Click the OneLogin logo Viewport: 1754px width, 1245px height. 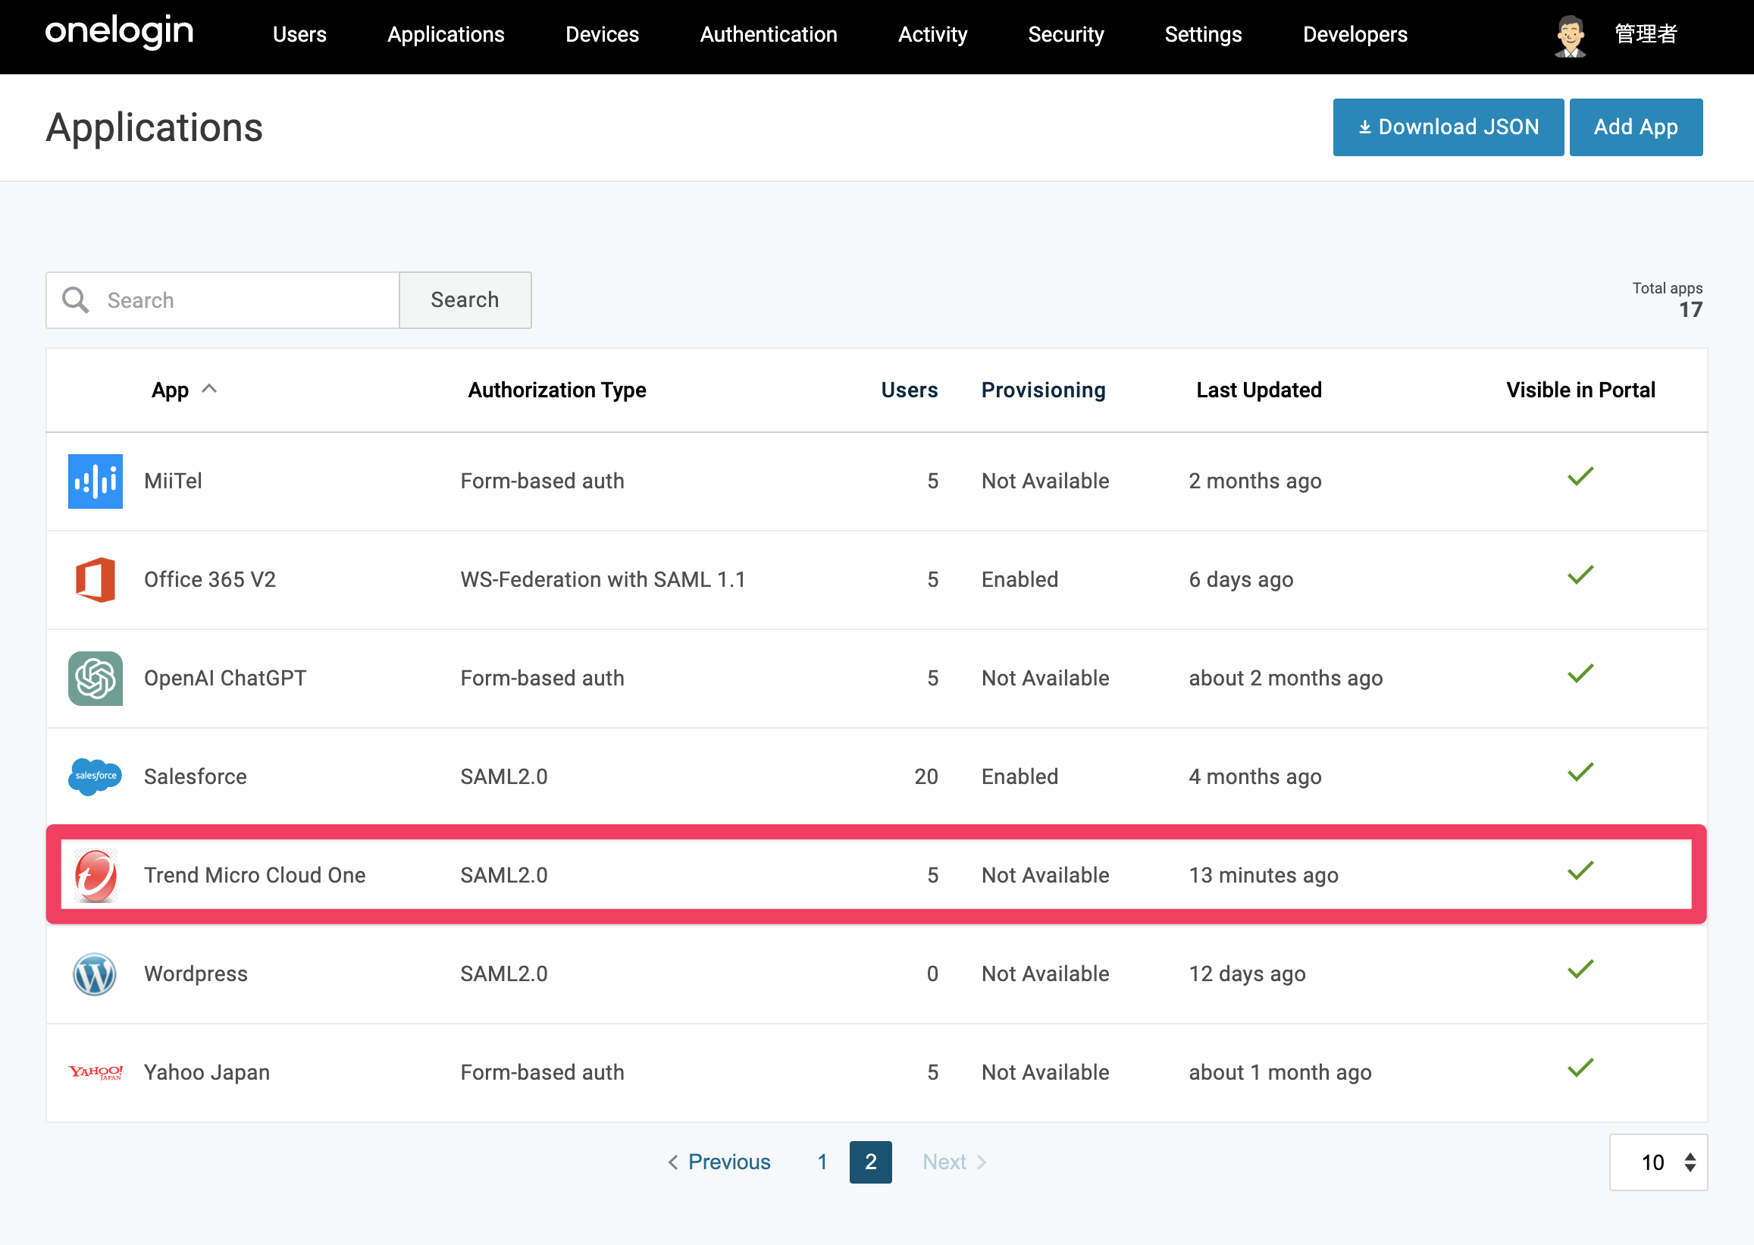tap(120, 33)
